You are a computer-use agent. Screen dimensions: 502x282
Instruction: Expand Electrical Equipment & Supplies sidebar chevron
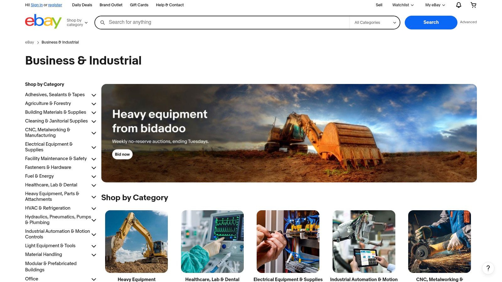(x=93, y=148)
